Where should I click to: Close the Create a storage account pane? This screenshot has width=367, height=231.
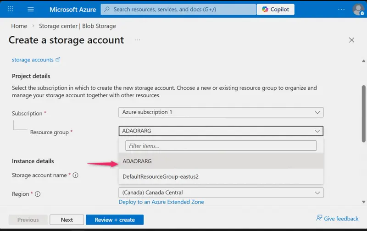click(351, 40)
